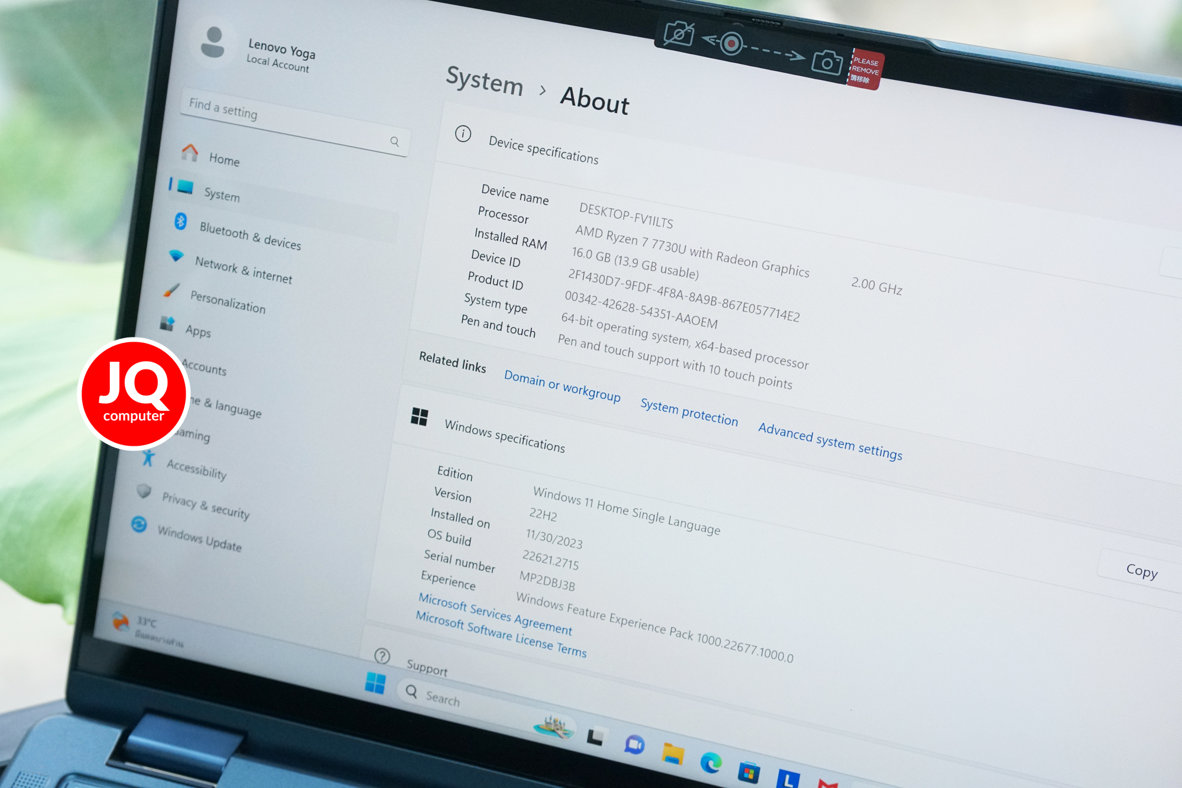Viewport: 1182px width, 788px height.
Task: Click the Device specifications info icon
Action: (x=463, y=134)
